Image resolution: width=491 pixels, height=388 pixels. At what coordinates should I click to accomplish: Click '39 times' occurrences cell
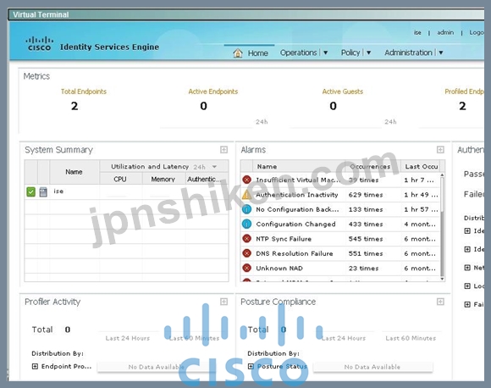click(x=363, y=180)
